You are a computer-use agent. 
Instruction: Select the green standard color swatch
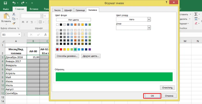pyautogui.click(x=75, y=49)
